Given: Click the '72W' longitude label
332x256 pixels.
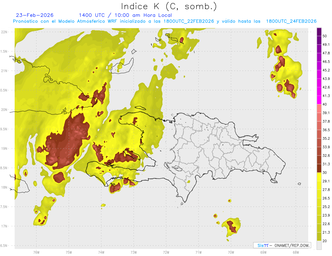Looking at the screenshot, I should tap(166, 252).
